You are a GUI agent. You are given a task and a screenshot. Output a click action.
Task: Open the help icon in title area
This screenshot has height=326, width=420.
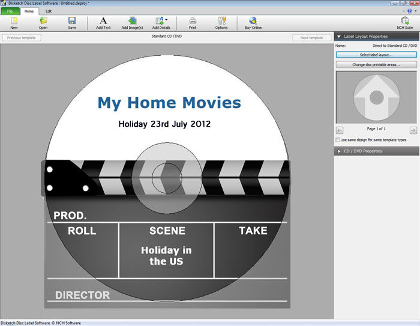pos(409,11)
